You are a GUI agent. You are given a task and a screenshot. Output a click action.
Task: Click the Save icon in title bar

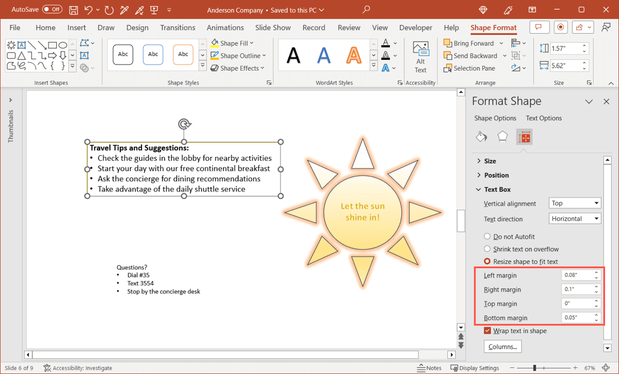pos(73,10)
